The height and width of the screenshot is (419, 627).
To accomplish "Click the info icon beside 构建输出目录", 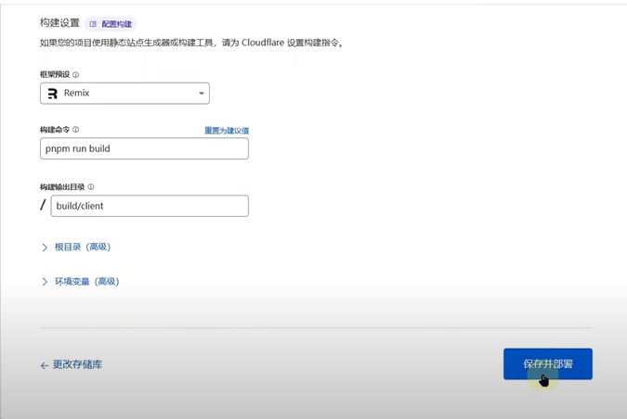I will [91, 186].
